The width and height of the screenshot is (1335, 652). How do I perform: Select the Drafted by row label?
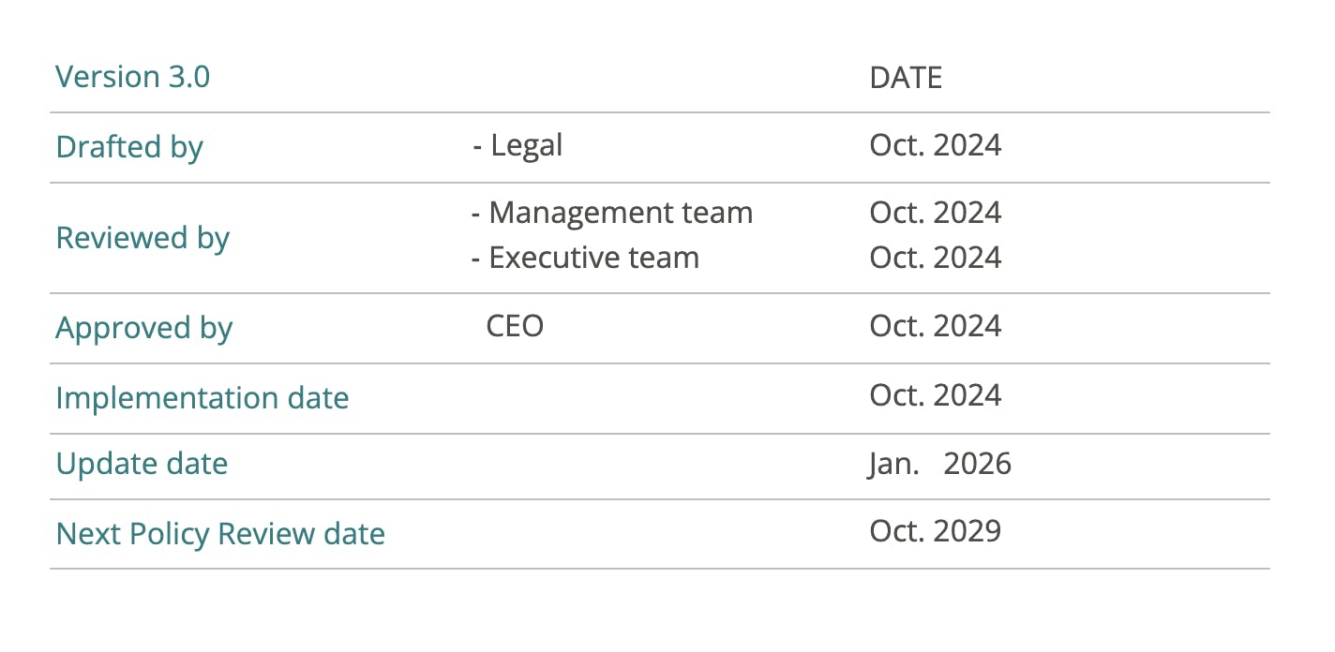pos(129,147)
